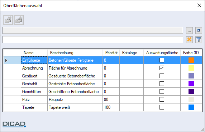The height and width of the screenshot is (132, 205).
Task: Apply filter using funnel icon
Action: [x=199, y=40]
